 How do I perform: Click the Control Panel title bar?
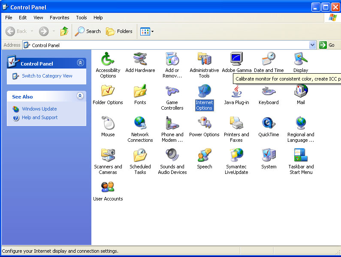157,7
